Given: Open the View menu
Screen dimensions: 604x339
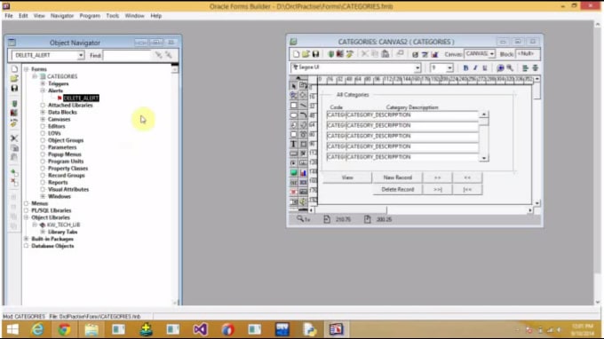Looking at the screenshot, I should click(39, 16).
